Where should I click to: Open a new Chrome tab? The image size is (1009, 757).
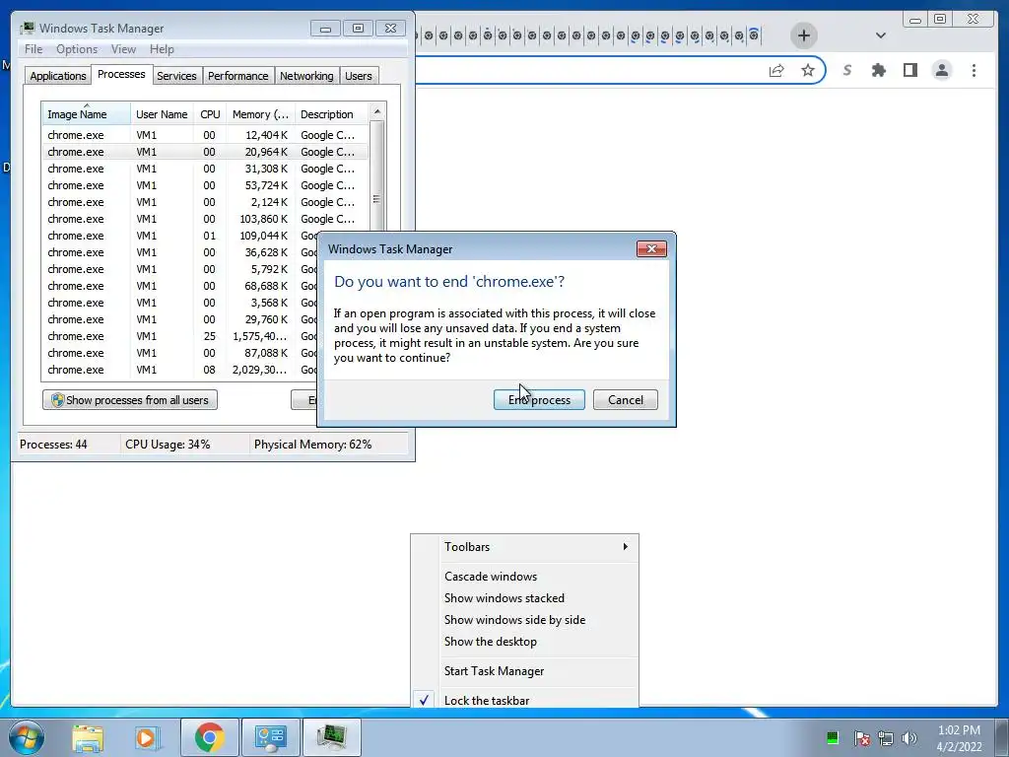tap(803, 35)
